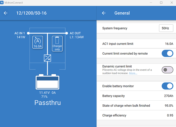Open the 16.0A input current limit tile

[38, 42]
